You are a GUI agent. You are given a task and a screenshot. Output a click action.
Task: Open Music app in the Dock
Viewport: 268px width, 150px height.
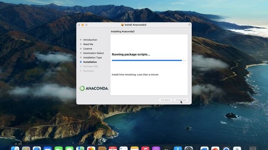[x=145, y=148]
